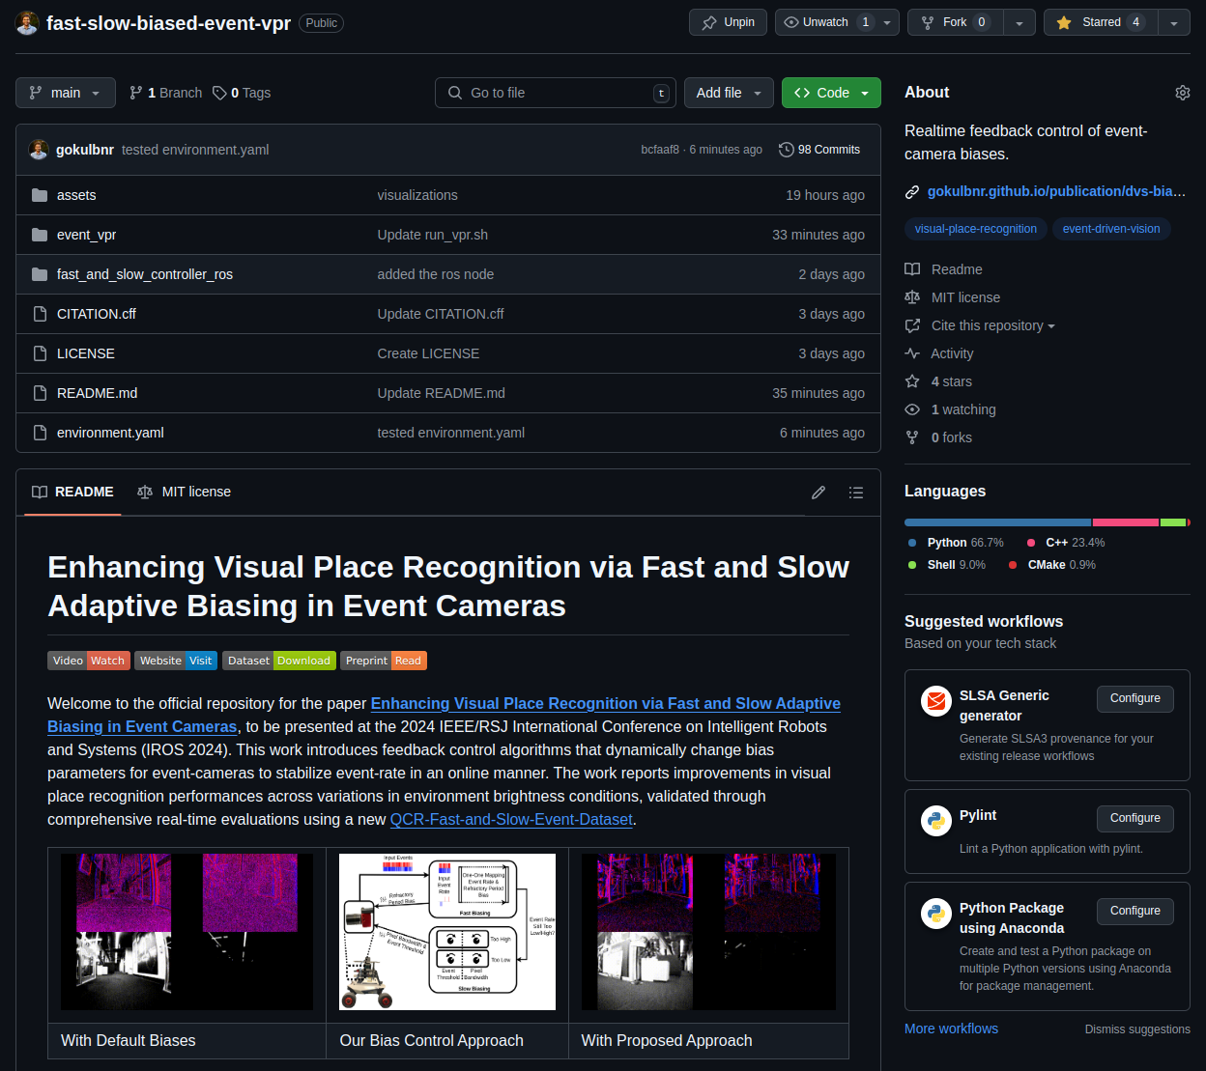Open the QCR-Fast-and-Slow-Event-Dataset link

click(x=510, y=819)
